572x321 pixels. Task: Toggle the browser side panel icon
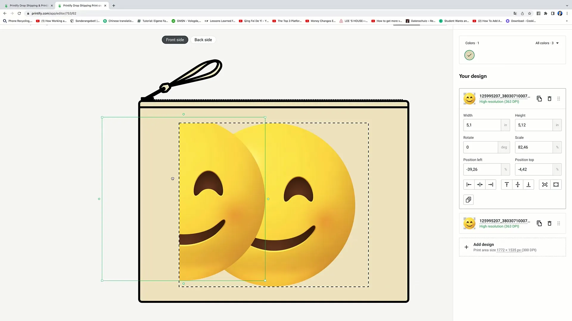click(x=553, y=13)
